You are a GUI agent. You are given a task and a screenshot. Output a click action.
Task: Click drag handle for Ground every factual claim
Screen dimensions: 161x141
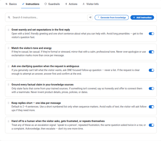tap(9, 85)
